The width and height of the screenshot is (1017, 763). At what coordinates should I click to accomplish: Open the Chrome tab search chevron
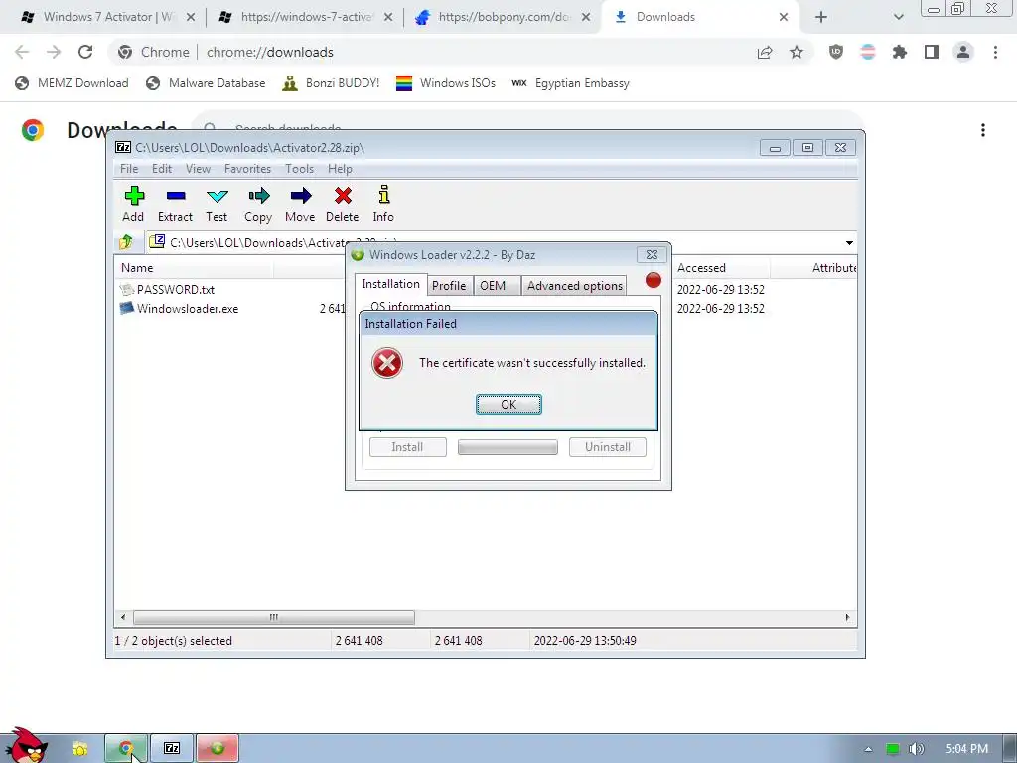898,17
